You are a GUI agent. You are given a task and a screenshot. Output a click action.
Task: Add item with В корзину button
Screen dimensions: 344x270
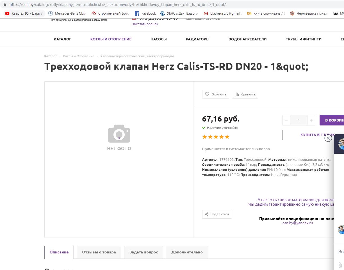(x=332, y=120)
